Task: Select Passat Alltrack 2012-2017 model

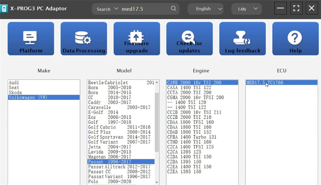Action: (x=121, y=166)
